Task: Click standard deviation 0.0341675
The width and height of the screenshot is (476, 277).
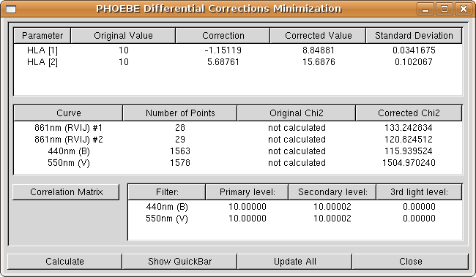Action: point(414,50)
